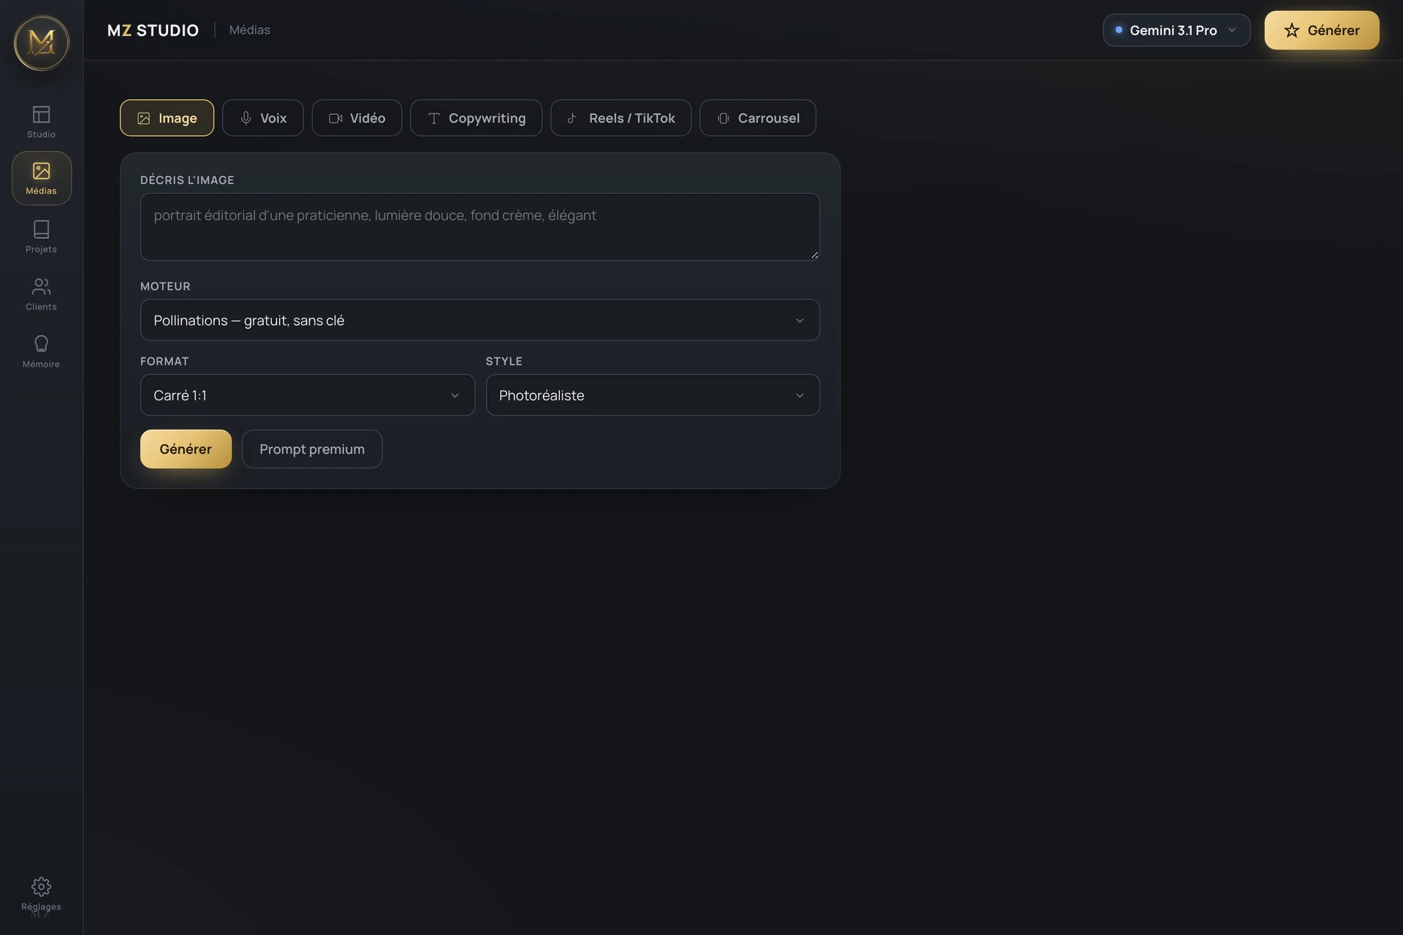Screen dimensions: 1403x935
Task: Open the Gemini 3.1 Pro model dropdown
Action: (1176, 30)
